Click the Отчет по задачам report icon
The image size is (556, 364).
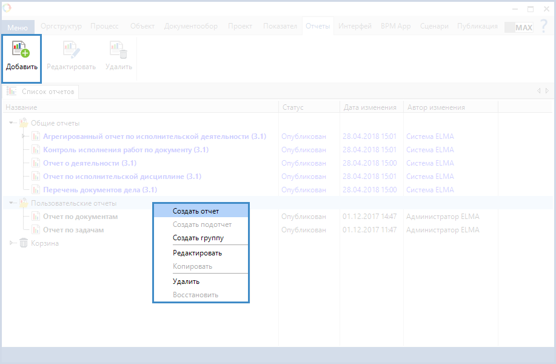(35, 230)
